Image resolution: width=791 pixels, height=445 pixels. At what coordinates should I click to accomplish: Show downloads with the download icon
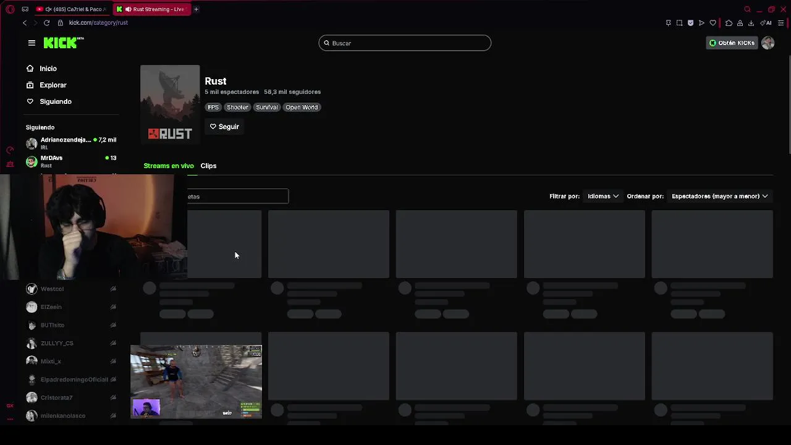point(751,23)
